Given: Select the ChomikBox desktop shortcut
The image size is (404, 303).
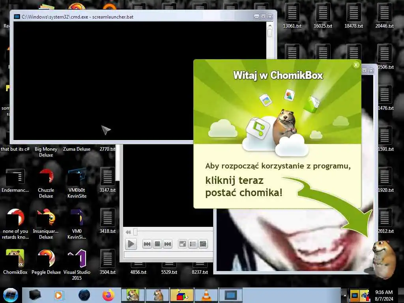Looking at the screenshot, I should [x=15, y=262].
